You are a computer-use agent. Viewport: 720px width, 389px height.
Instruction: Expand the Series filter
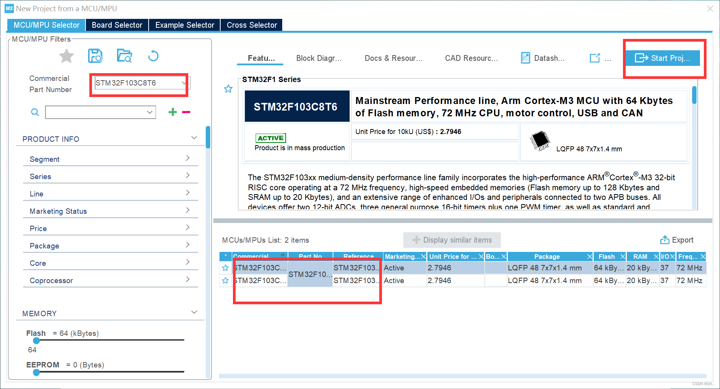(x=188, y=176)
